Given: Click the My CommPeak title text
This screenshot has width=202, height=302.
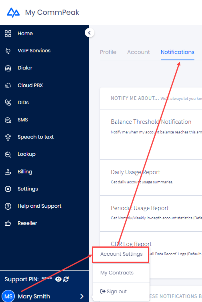Looking at the screenshot, I should [52, 12].
